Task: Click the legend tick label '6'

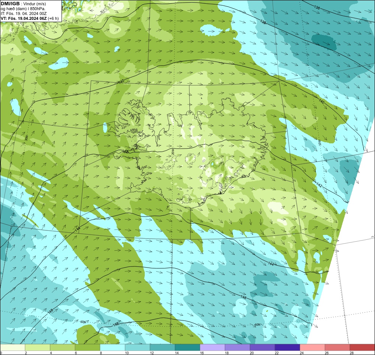Action: click(76, 353)
